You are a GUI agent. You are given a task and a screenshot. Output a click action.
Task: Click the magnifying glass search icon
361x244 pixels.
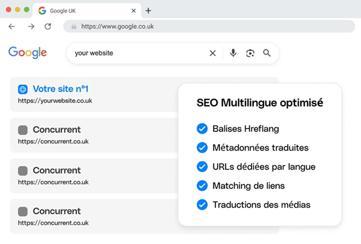pyautogui.click(x=267, y=53)
